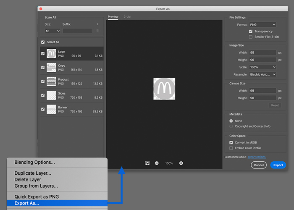Open the Scale 100% dropdown
This screenshot has height=210, width=294.
pyautogui.click(x=262, y=67)
